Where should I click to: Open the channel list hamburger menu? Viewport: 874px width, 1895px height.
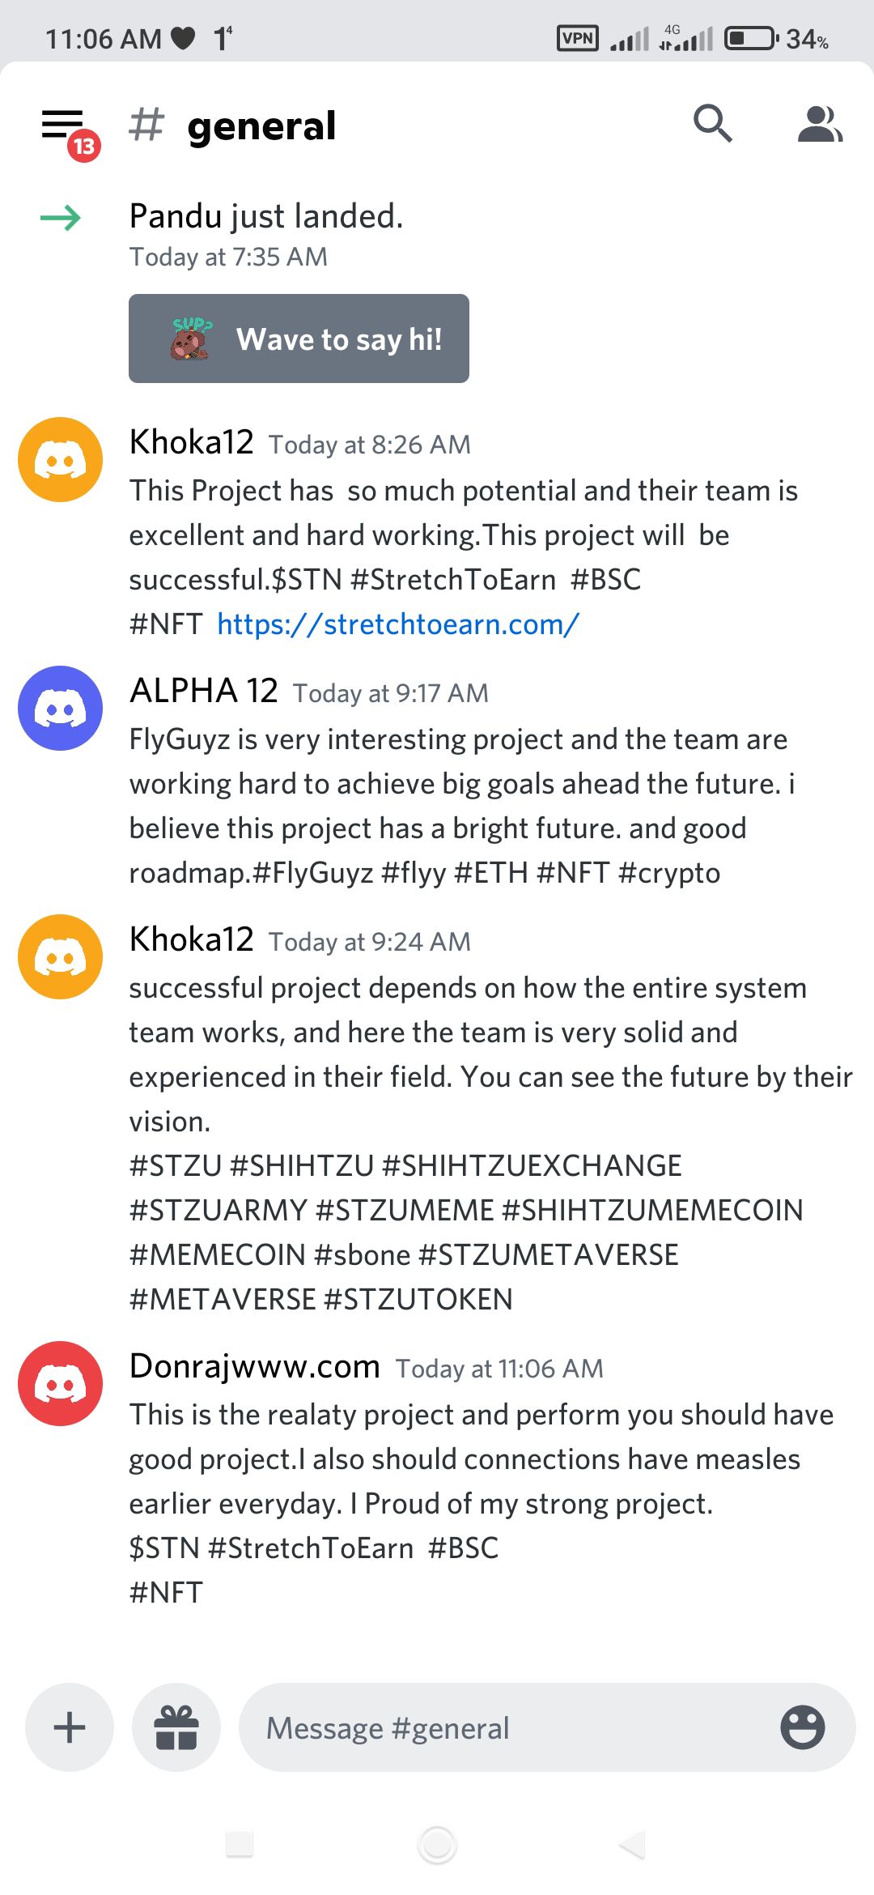[63, 126]
